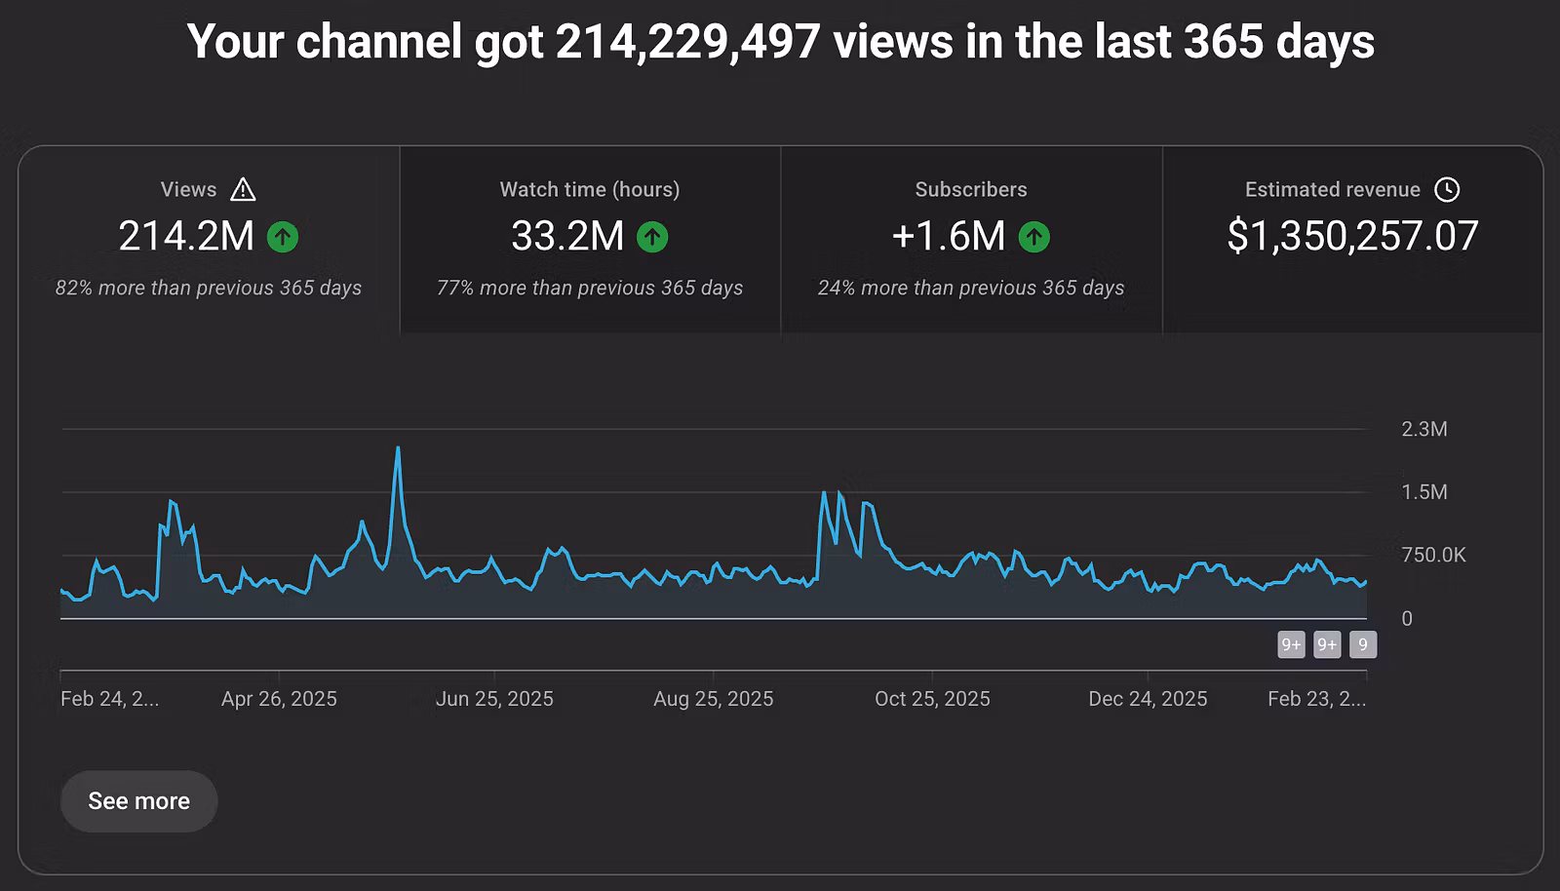
Task: Open the Estimated revenue metric tab
Action: point(1352,240)
